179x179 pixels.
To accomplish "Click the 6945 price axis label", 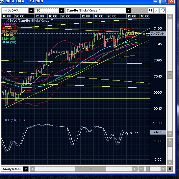I will [x=158, y=109].
